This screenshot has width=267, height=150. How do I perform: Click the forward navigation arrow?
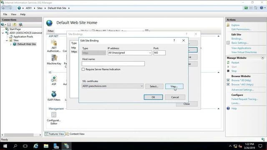click(x=10, y=8)
